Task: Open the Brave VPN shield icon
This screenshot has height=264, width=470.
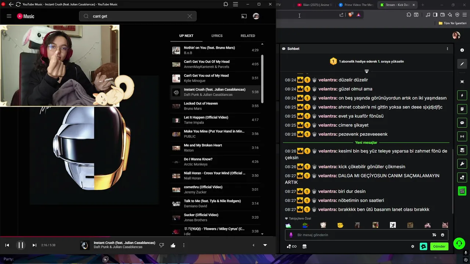Action: tap(457, 15)
